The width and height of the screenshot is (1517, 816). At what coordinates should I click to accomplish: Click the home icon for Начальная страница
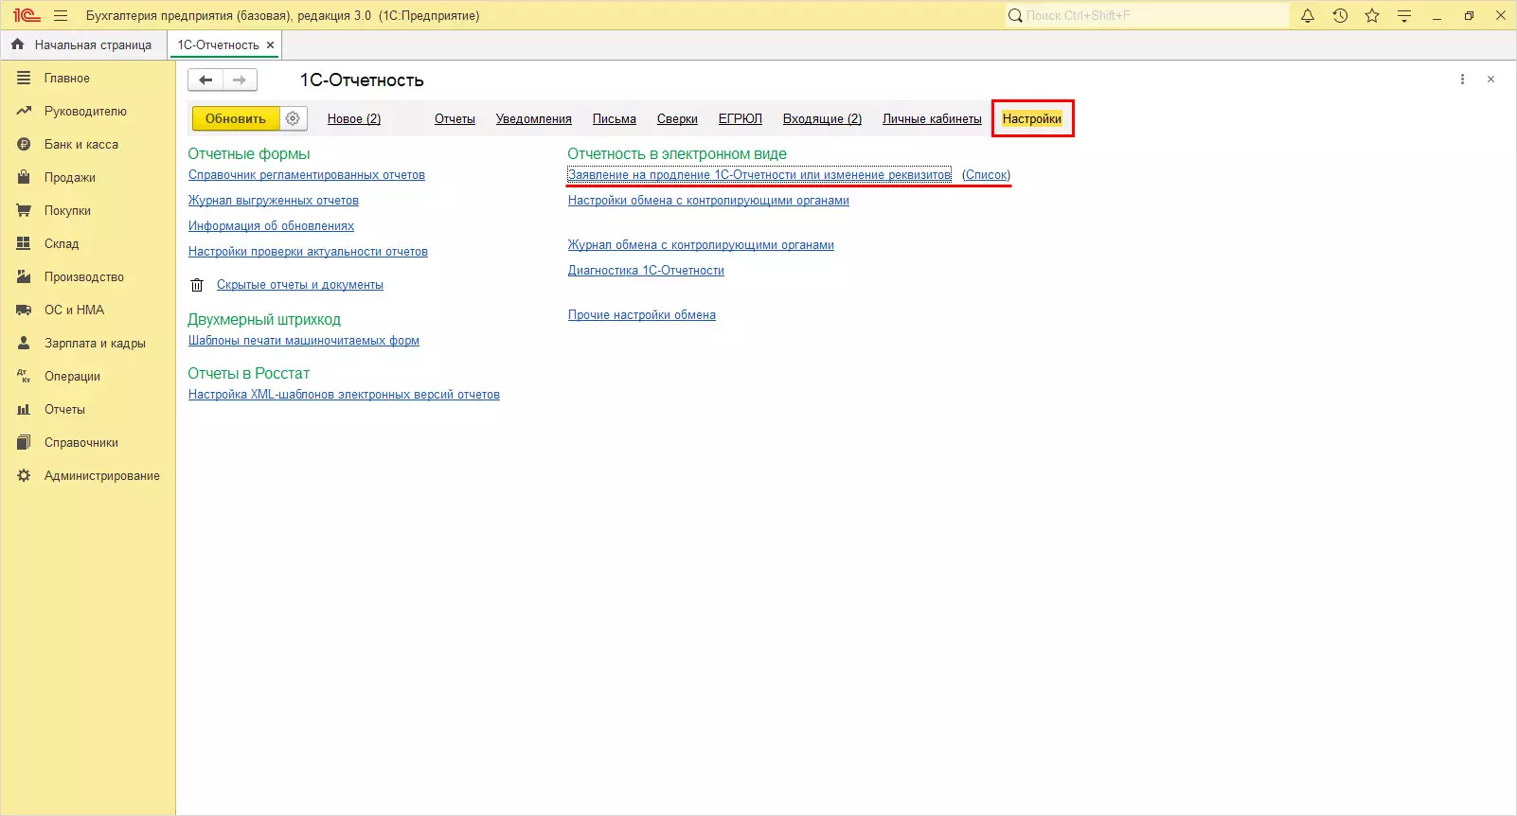(x=17, y=44)
